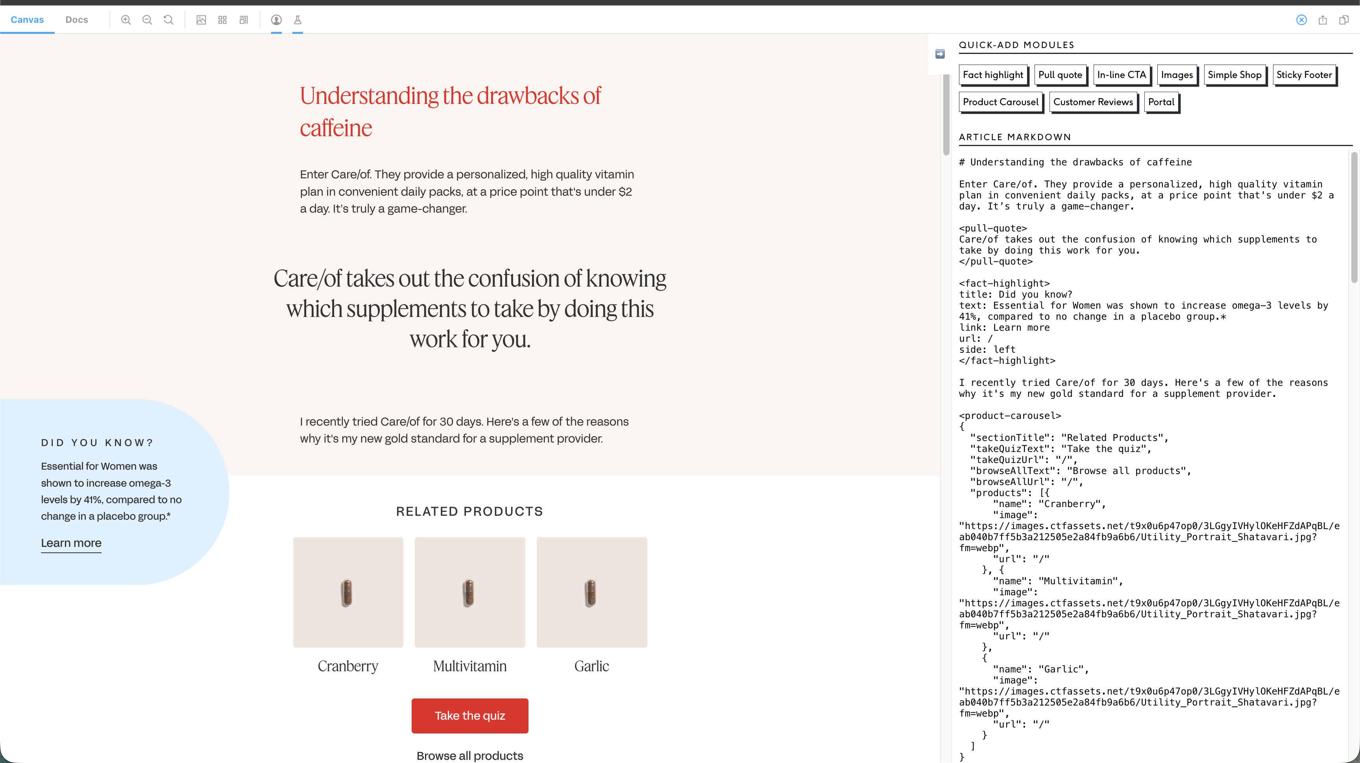Select the Canvas tab
This screenshot has width=1360, height=763.
click(x=28, y=20)
